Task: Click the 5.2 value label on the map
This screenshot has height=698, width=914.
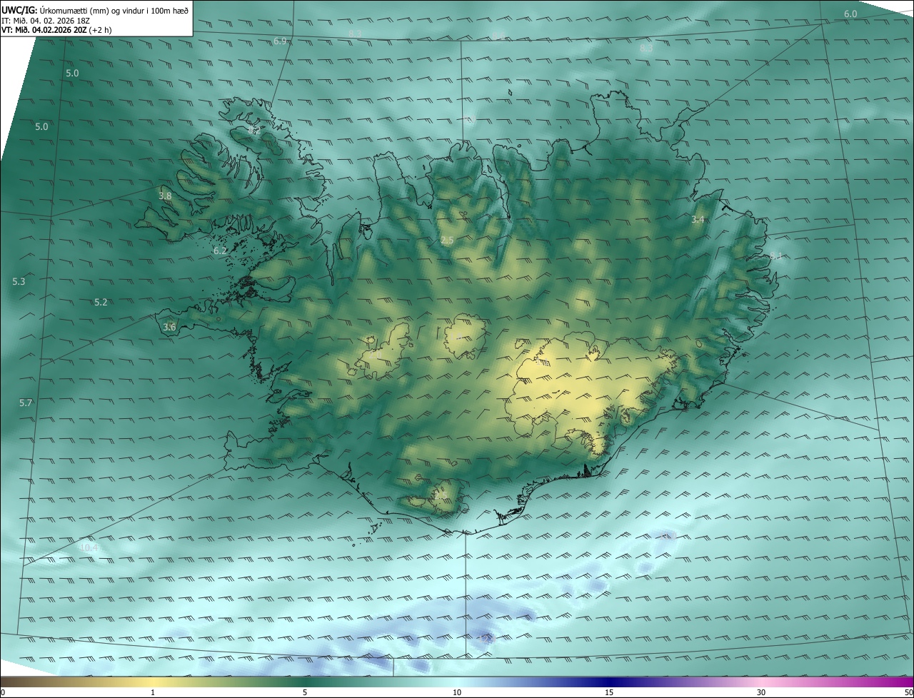Action: click(101, 303)
